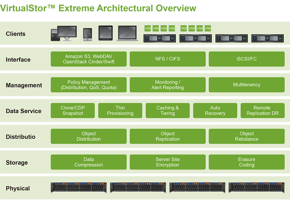Image resolution: width=290 pixels, height=200 pixels.
Task: Open the Policy Management box
Action: [89, 85]
